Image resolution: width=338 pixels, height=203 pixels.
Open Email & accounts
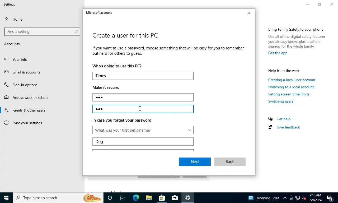(26, 72)
